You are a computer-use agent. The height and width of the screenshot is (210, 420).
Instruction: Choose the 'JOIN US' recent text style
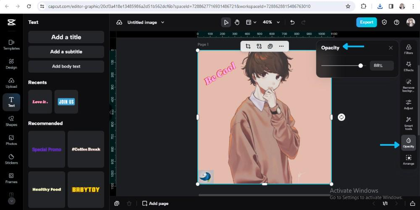pyautogui.click(x=66, y=102)
